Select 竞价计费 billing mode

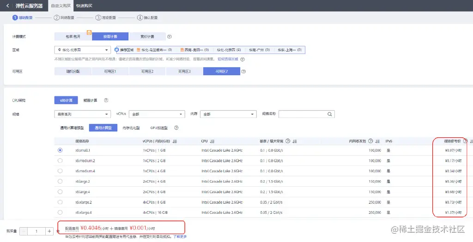click(147, 36)
